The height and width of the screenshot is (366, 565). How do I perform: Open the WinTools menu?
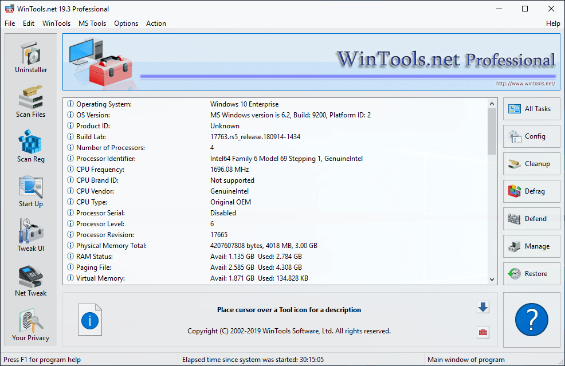(56, 23)
